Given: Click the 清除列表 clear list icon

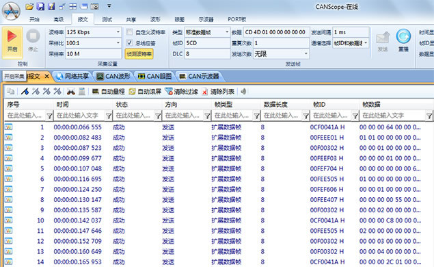Looking at the screenshot, I should pyautogui.click(x=204, y=92).
